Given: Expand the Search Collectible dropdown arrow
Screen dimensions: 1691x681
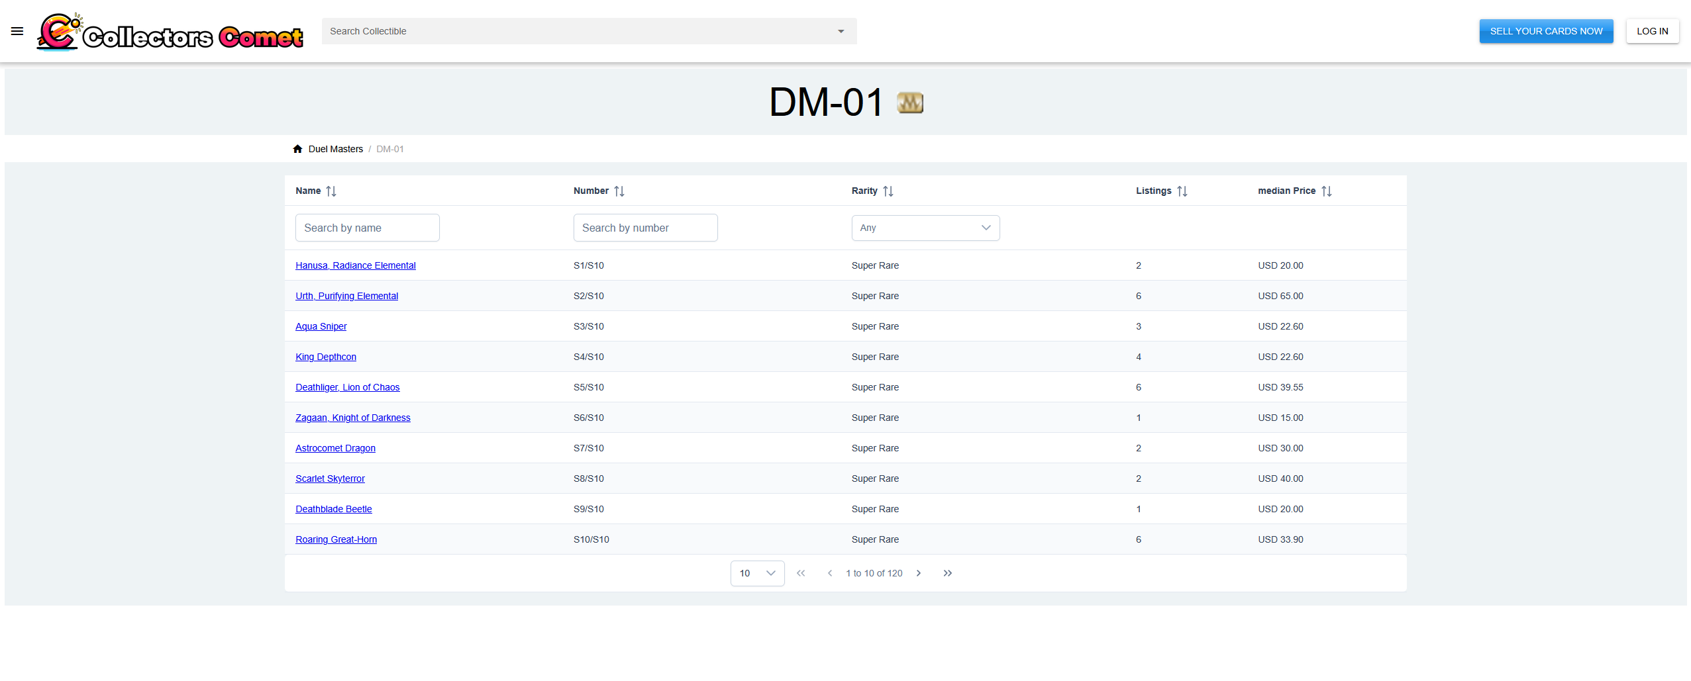Looking at the screenshot, I should (x=841, y=31).
